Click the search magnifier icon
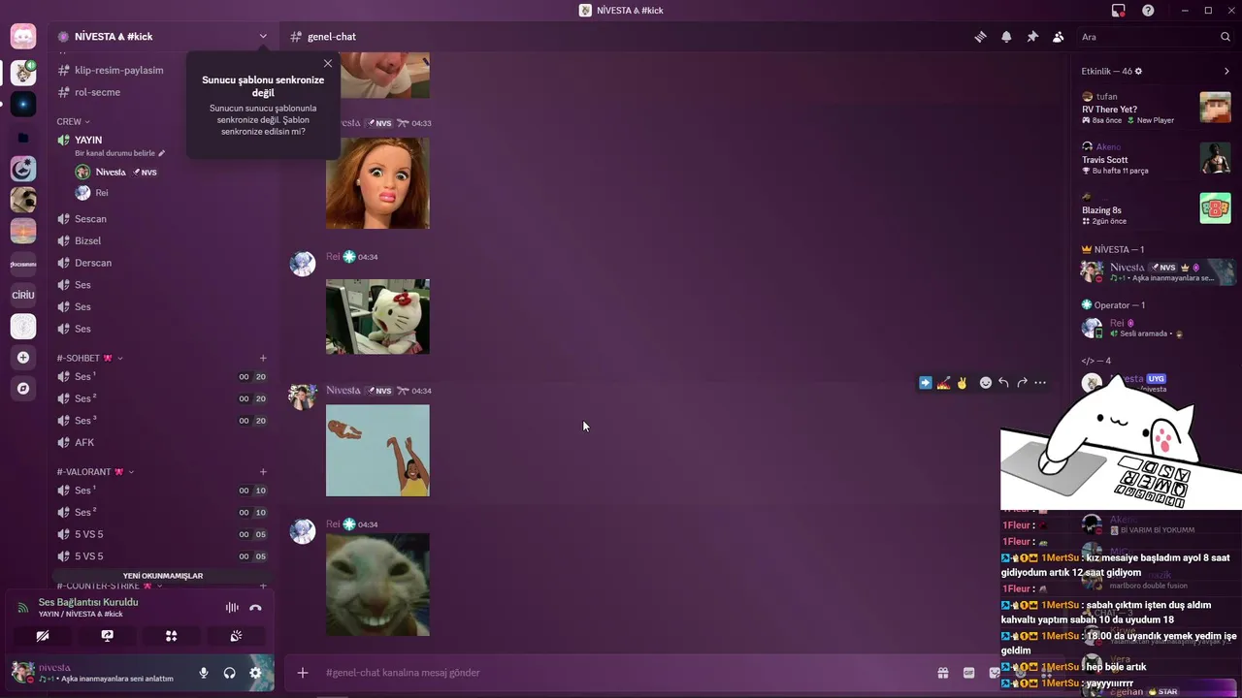The image size is (1242, 698). (1226, 37)
